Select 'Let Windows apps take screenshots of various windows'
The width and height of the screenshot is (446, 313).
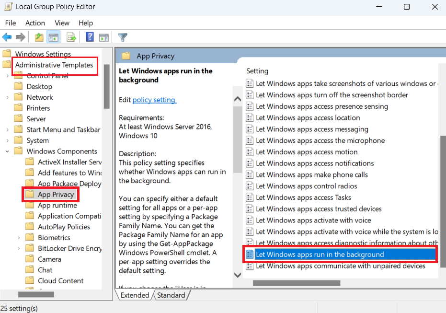(345, 83)
